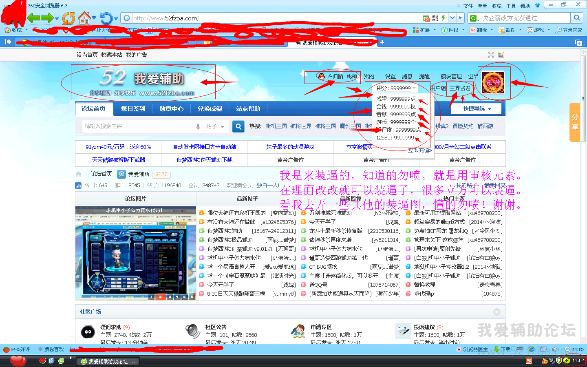Expand the home button dropdown arrow

pyautogui.click(x=94, y=18)
